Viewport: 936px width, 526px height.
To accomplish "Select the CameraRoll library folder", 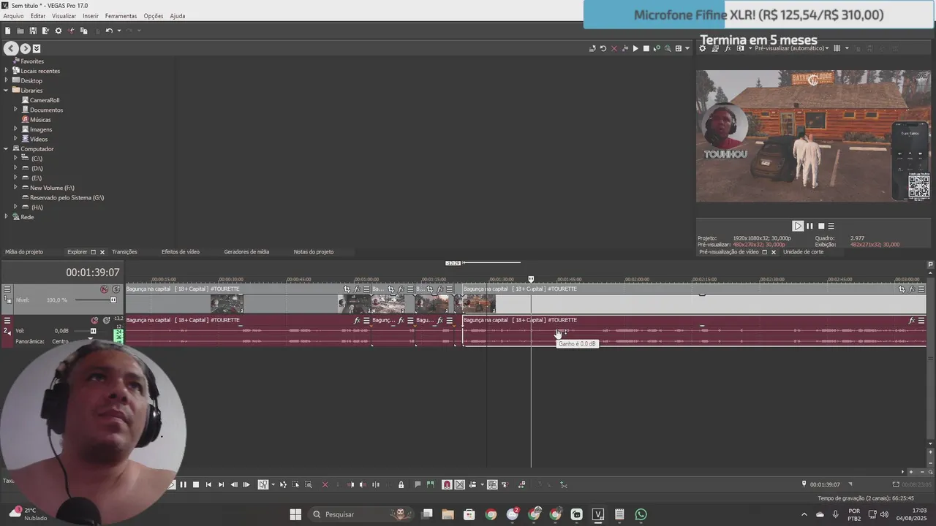I will point(45,100).
